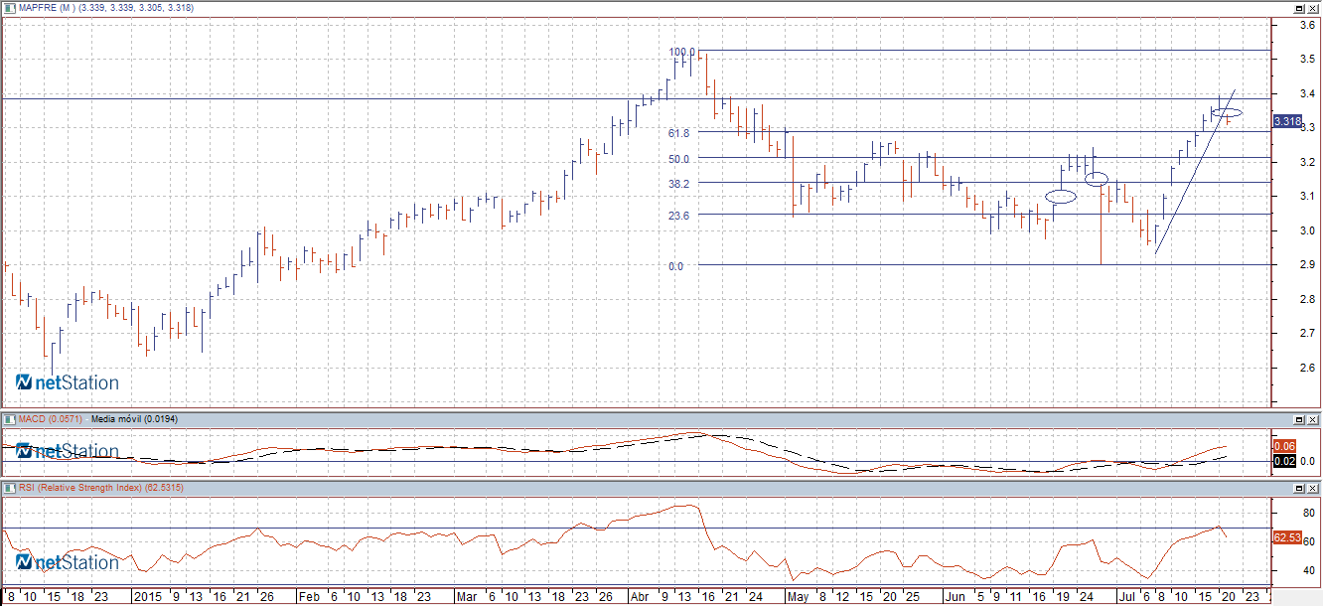The image size is (1323, 606).
Task: Select the 38.2 Fibonacci level label
Action: click(679, 184)
